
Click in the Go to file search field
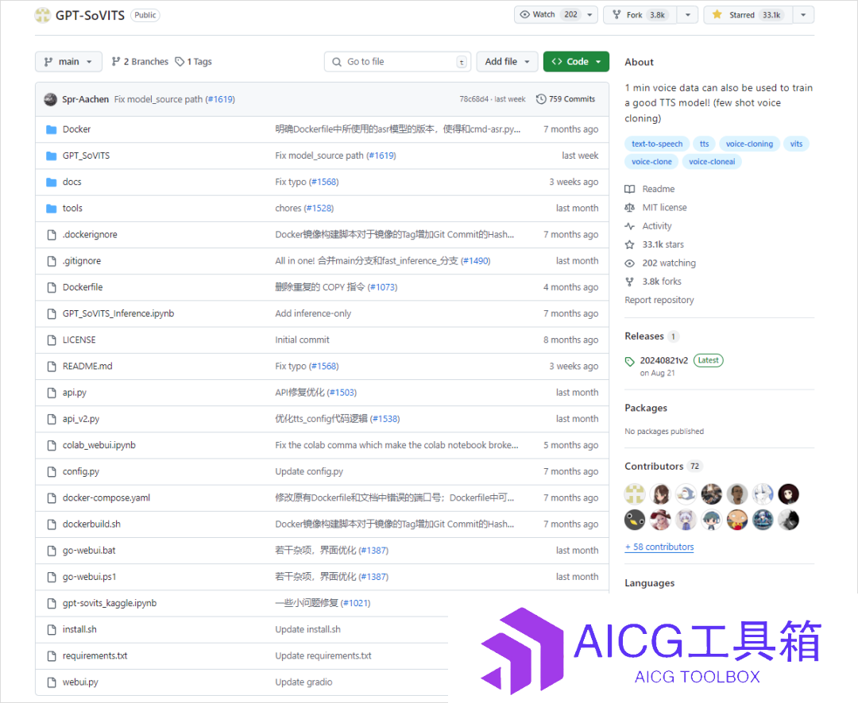click(398, 62)
